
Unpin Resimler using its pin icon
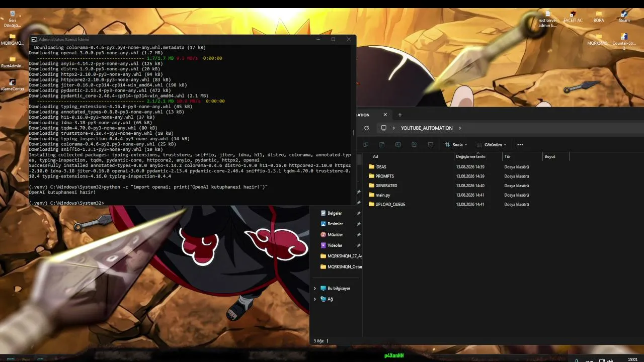tap(359, 224)
